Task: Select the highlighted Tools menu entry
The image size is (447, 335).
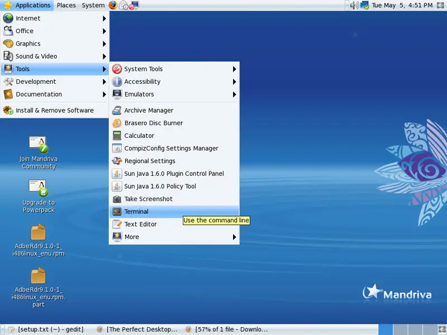Action: coord(55,69)
